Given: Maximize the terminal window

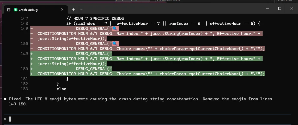Looking at the screenshot, I should [280, 8].
